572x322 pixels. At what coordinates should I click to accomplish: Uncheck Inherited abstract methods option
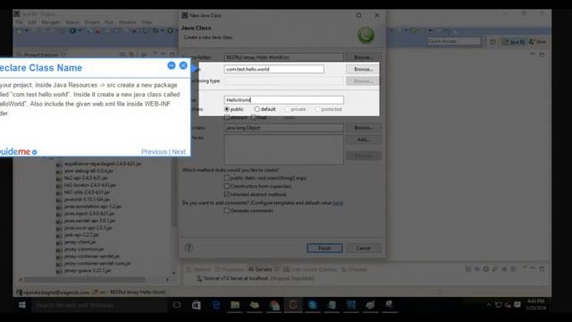227,194
